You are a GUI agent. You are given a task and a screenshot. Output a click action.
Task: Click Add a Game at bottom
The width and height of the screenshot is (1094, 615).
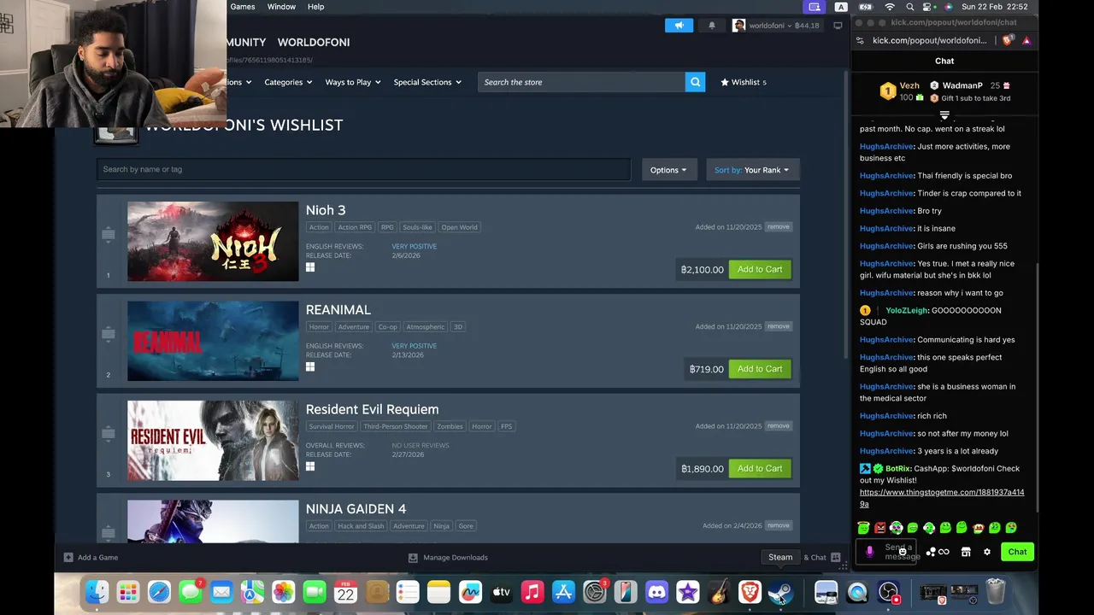(91, 557)
